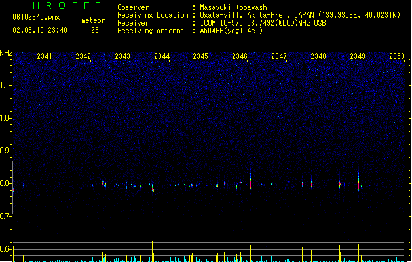Image resolution: width=412 pixels, height=262 pixels.
Task: Click the 1.0 frequency axis label
Action: (5, 118)
